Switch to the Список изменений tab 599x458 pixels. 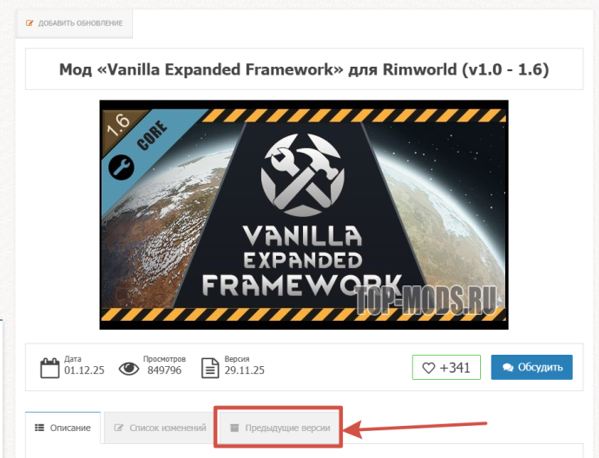(160, 428)
